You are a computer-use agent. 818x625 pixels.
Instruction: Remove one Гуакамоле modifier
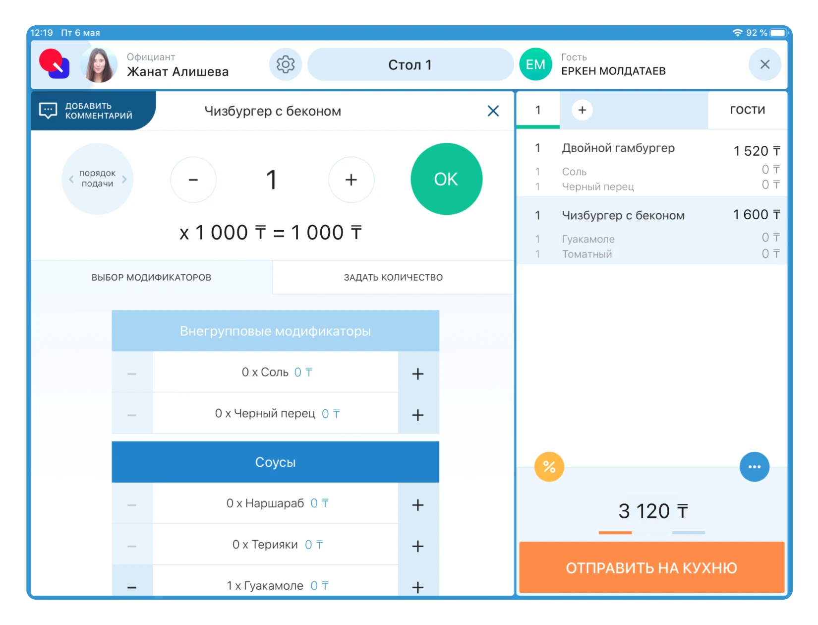click(x=132, y=586)
